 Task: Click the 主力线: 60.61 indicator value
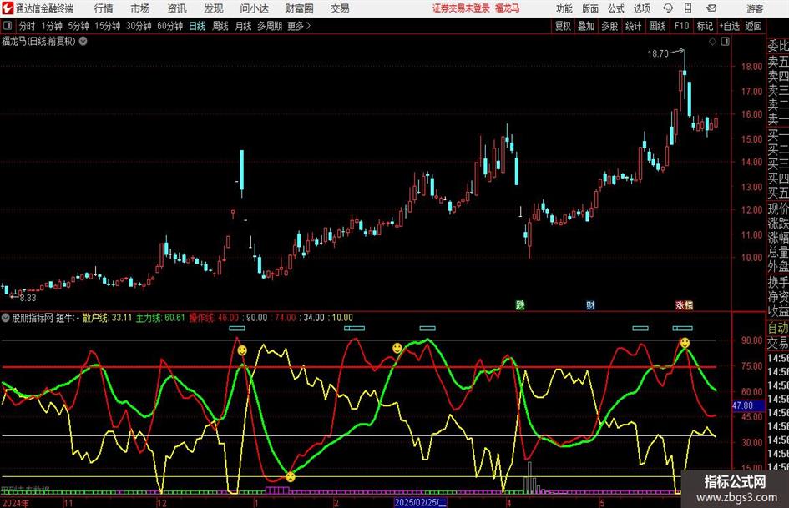160,318
